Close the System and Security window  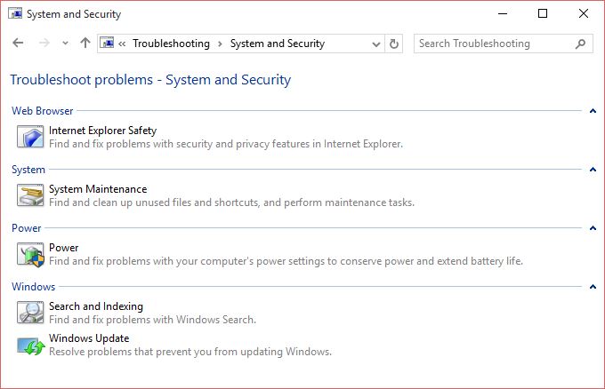tap(584, 14)
